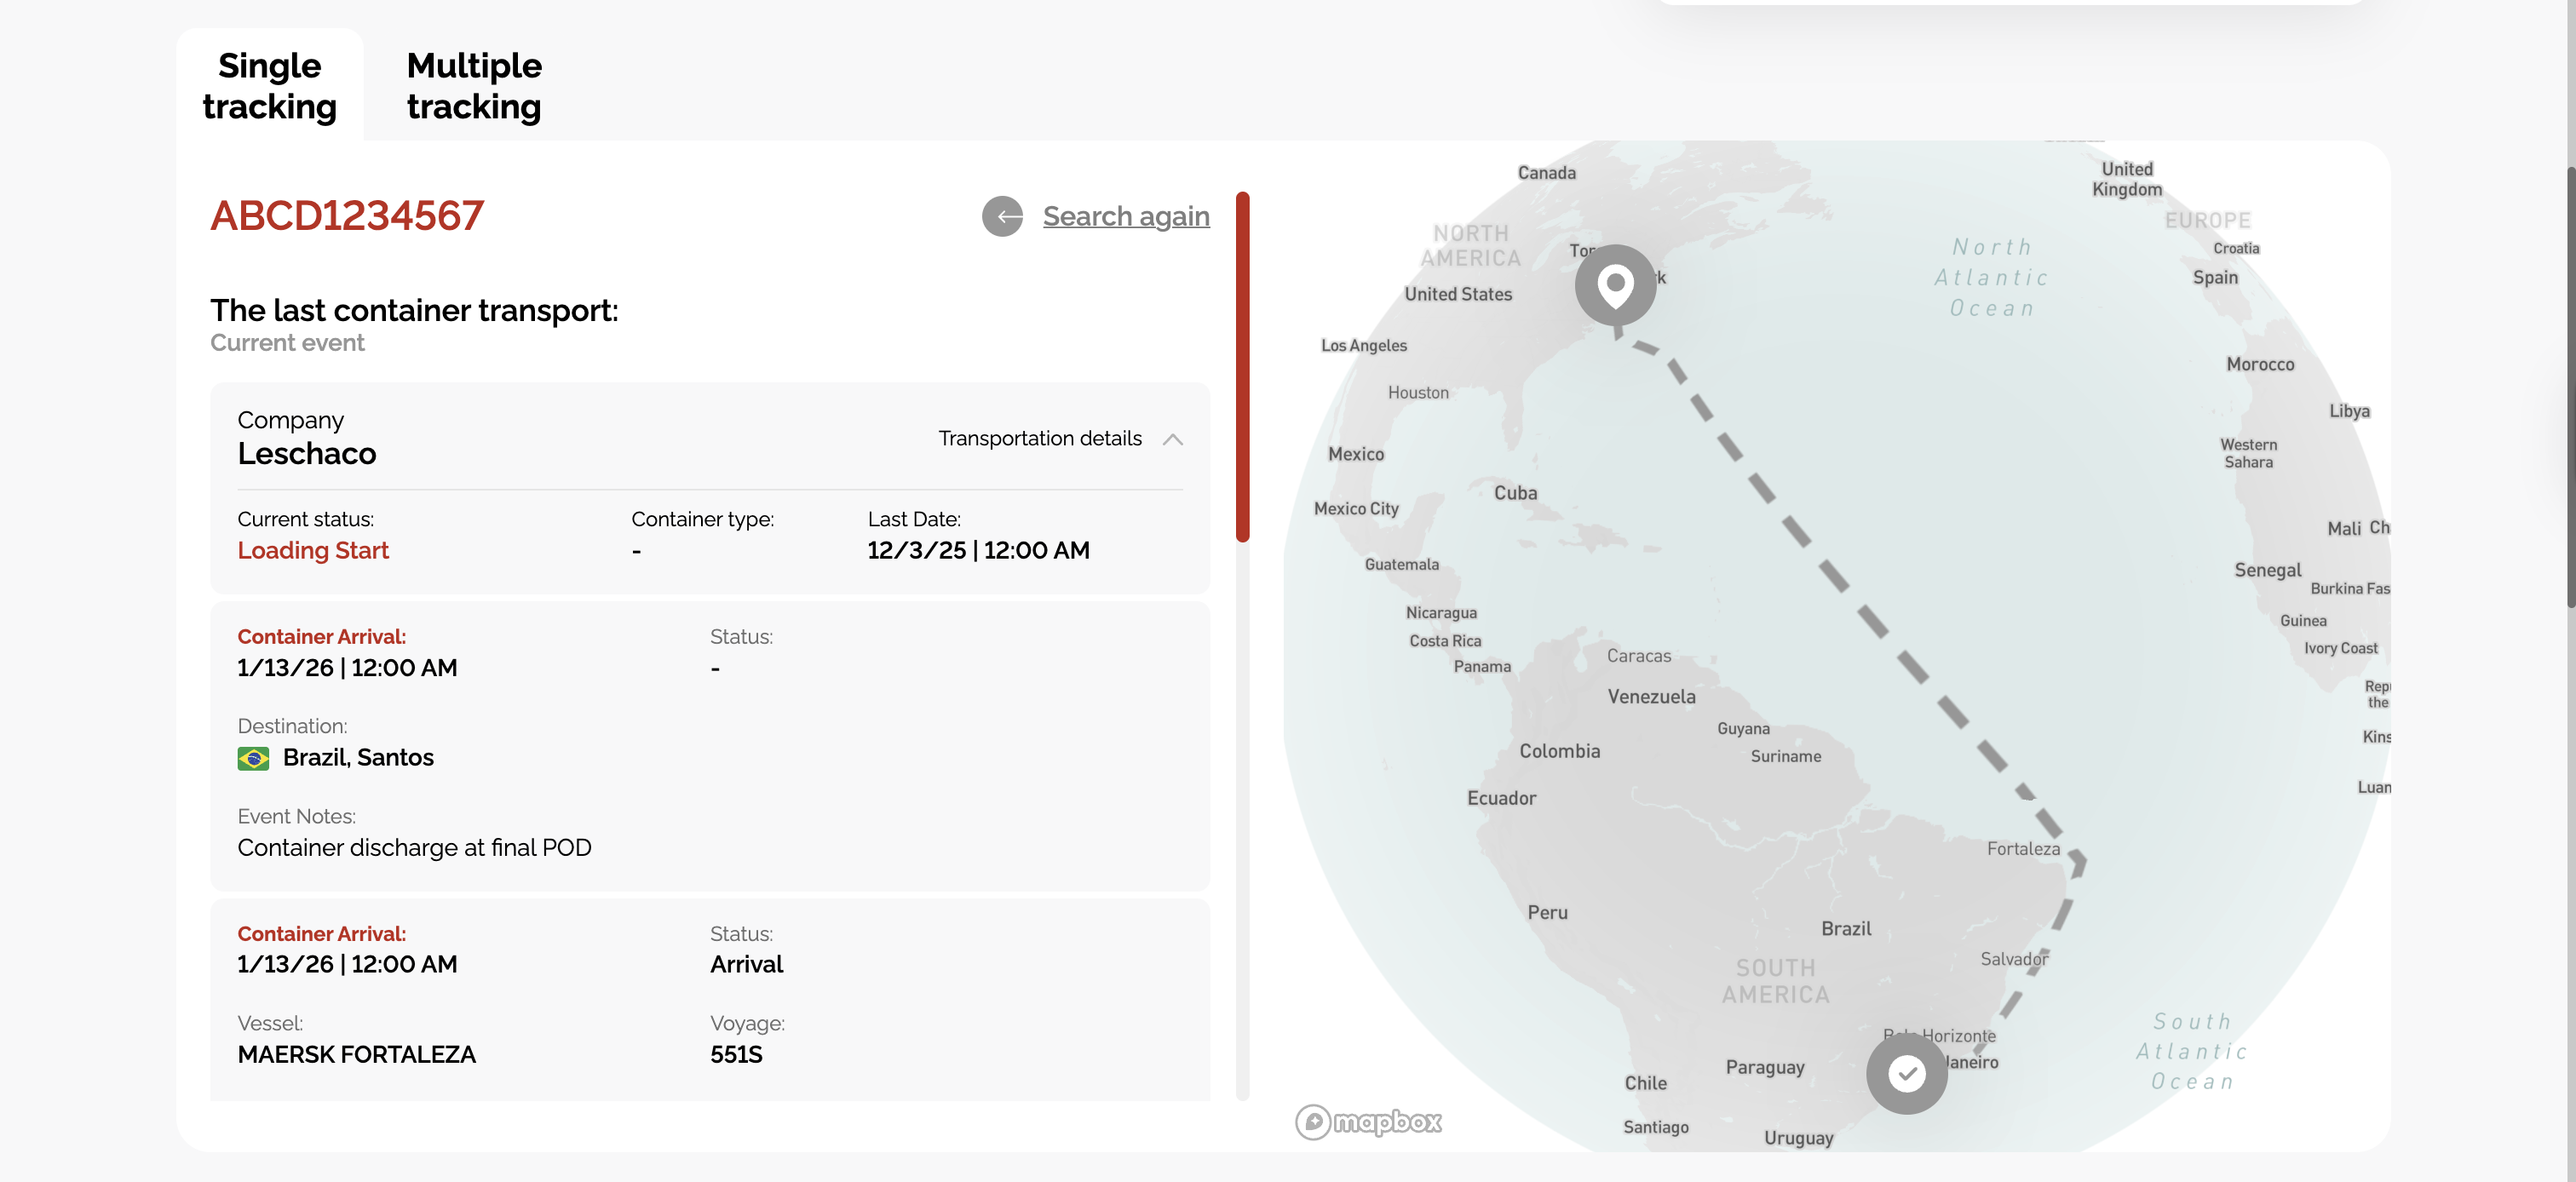Click the red scrollbar thumb in details panel

1242,366
